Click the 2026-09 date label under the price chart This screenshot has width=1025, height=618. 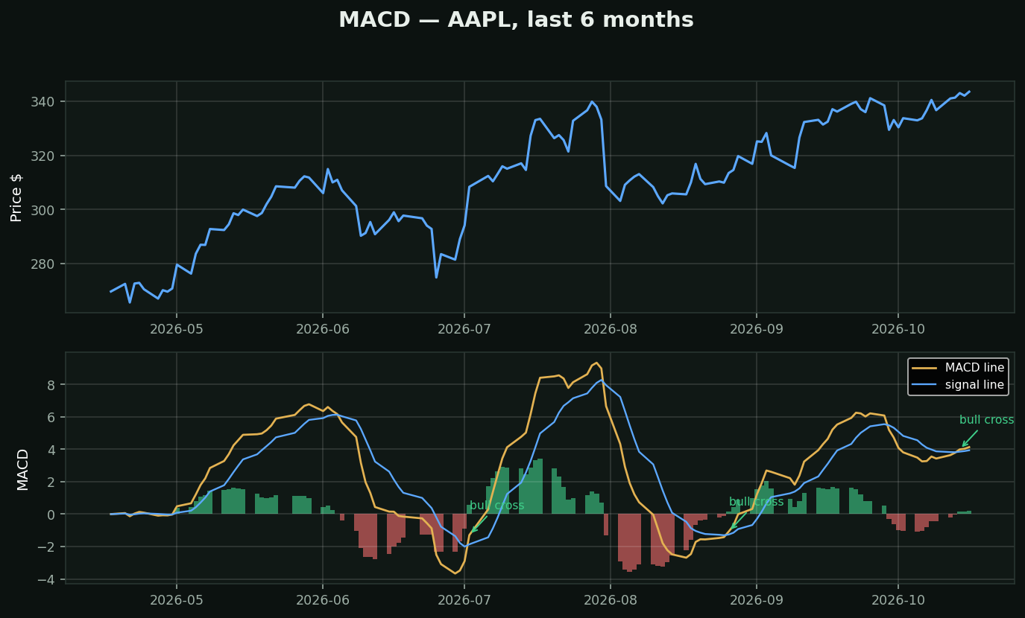pos(756,328)
